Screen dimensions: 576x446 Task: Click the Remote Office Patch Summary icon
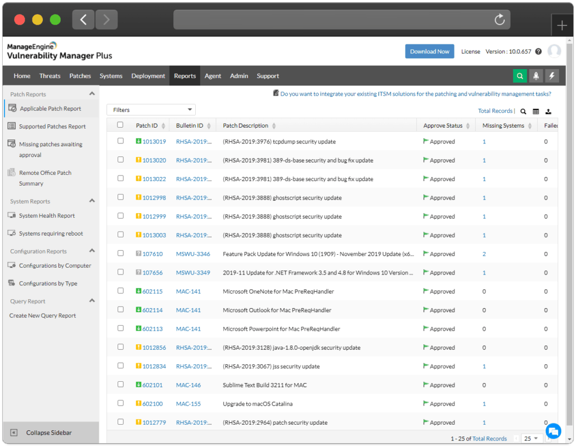(12, 172)
